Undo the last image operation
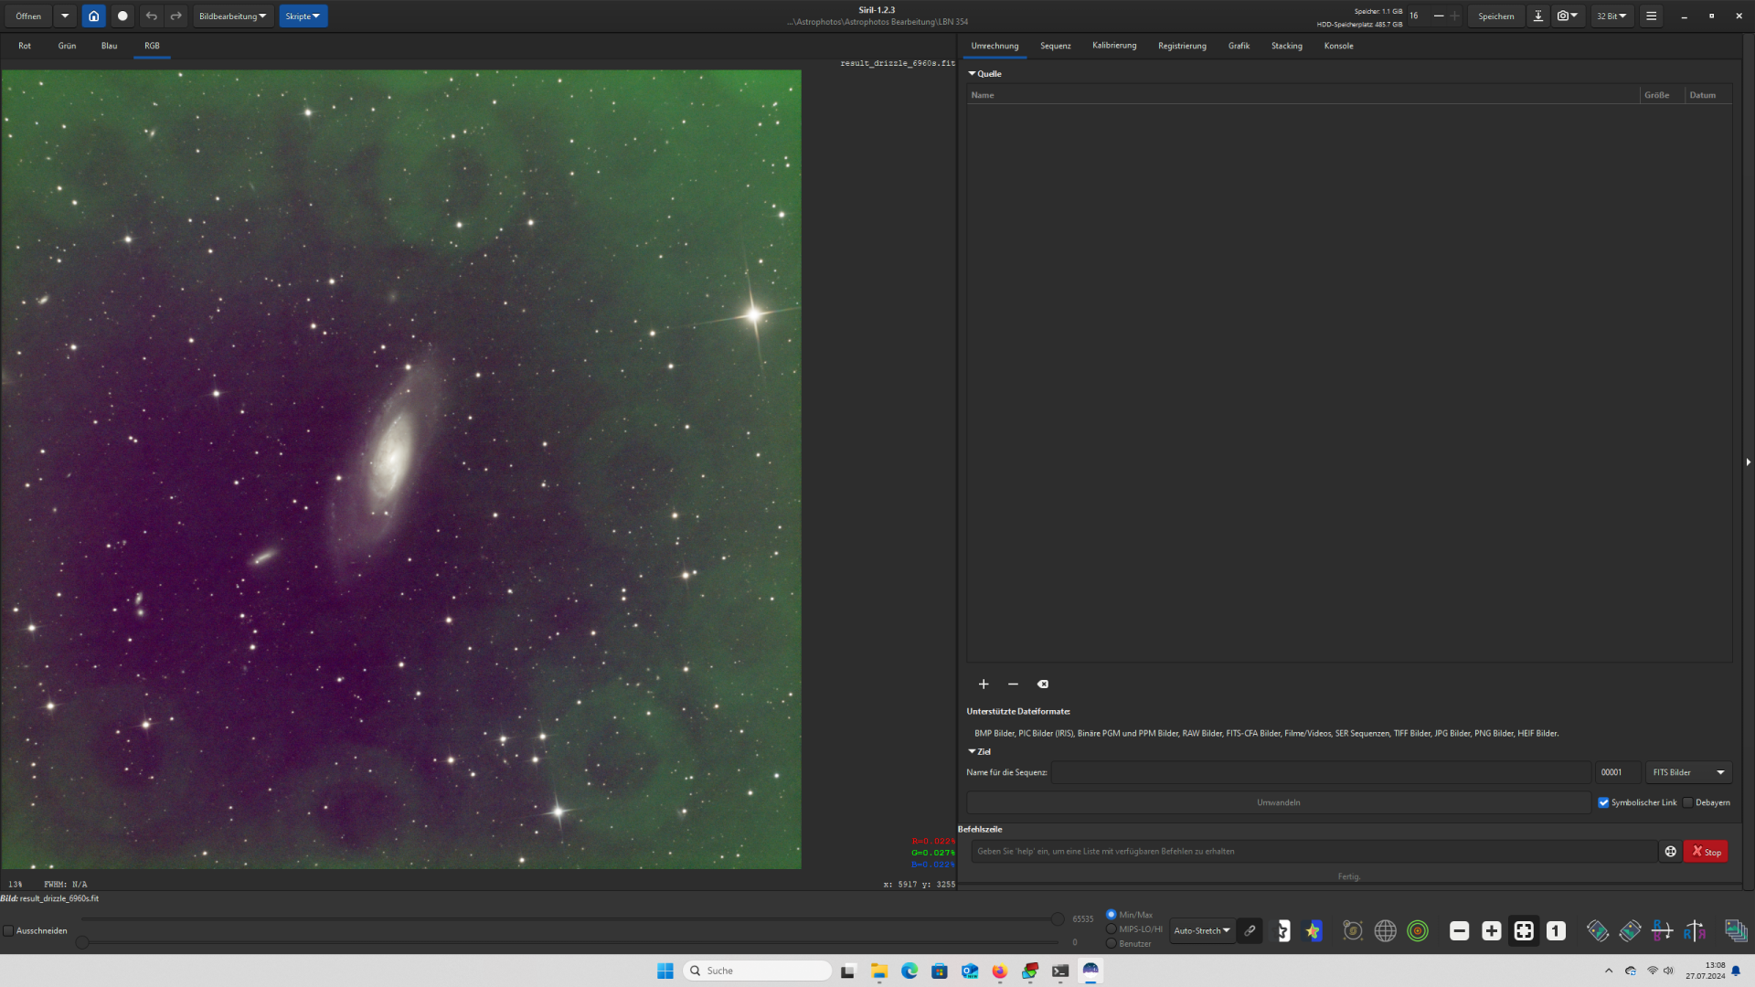Image resolution: width=1755 pixels, height=987 pixels. (152, 16)
